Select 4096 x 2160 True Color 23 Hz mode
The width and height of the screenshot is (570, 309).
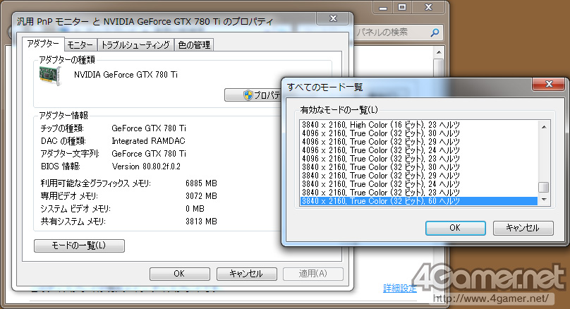[419, 159]
